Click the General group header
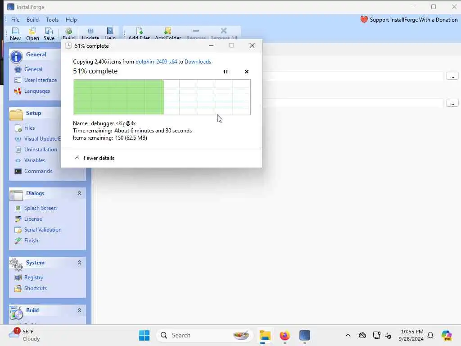461x346 pixels. [35, 55]
